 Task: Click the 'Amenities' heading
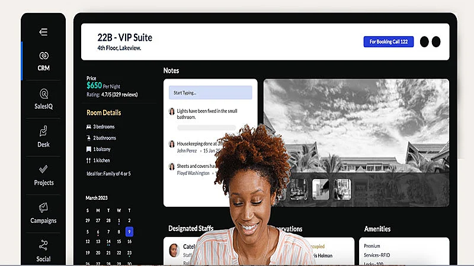(377, 229)
